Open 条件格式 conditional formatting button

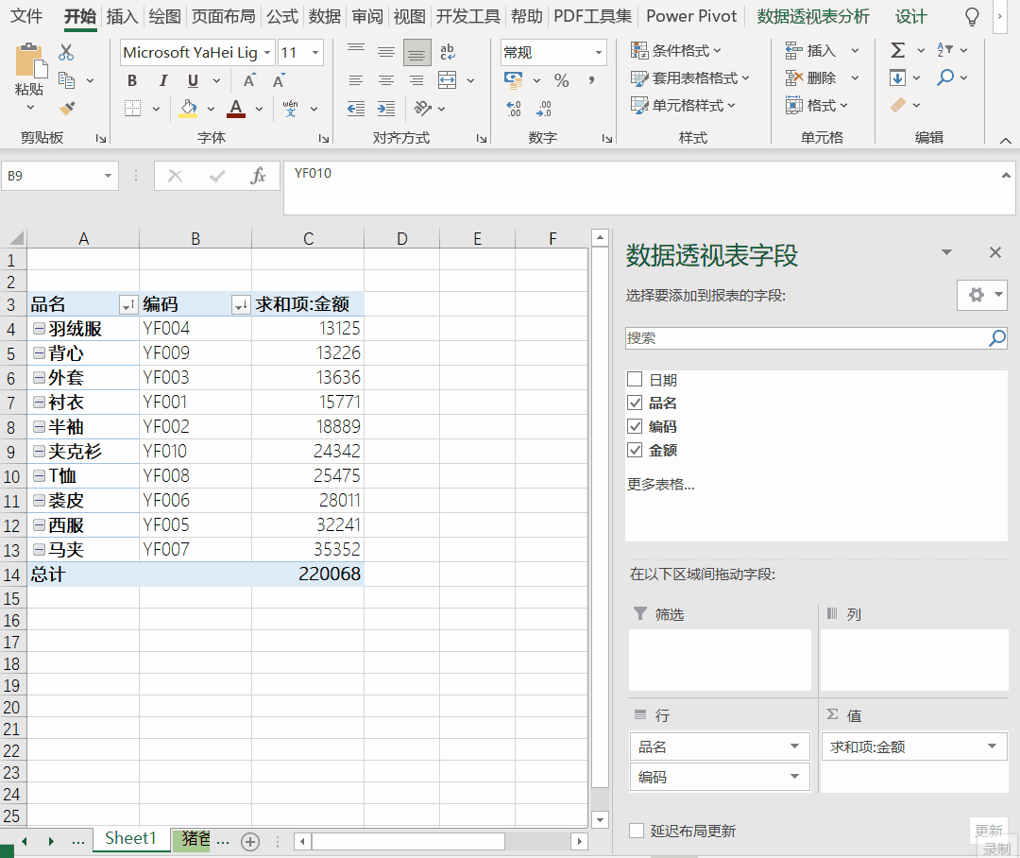click(x=676, y=50)
